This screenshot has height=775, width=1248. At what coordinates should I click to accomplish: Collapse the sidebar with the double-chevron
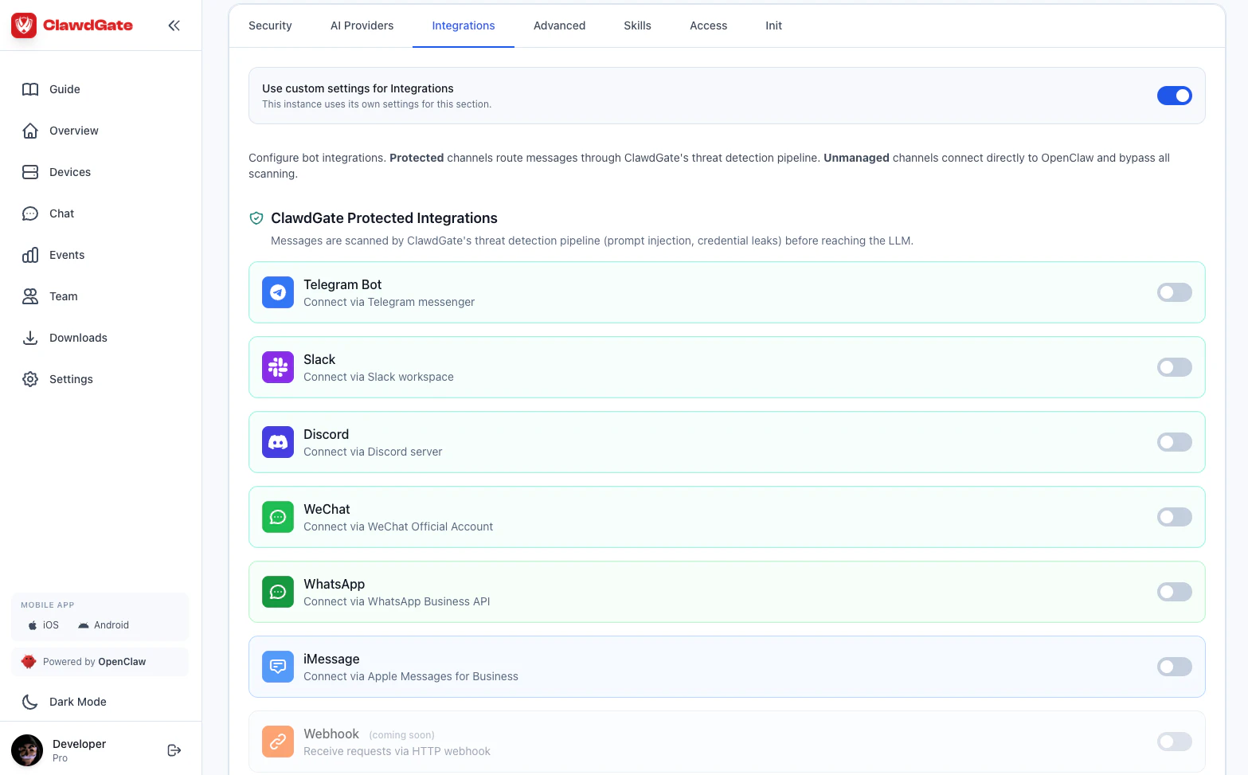174,25
